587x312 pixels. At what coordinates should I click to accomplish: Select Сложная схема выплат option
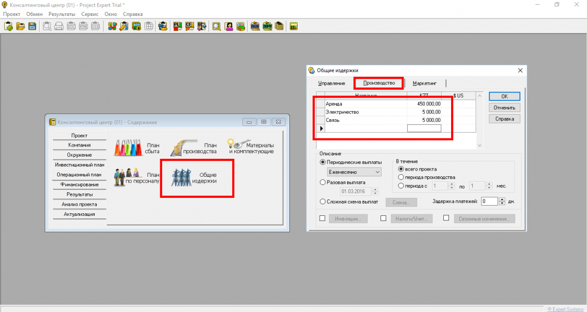click(x=323, y=202)
